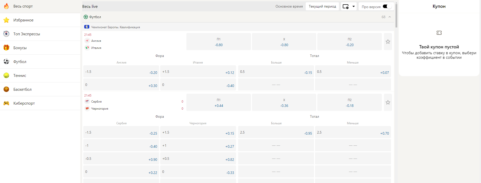Click the flame icon for Весь спорт
Screen dimensions: 481x183
tap(6, 6)
